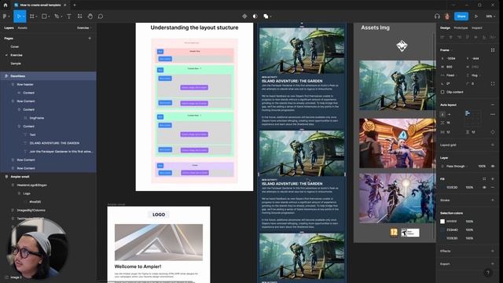Viewport: 503px width, 283px height.
Task: Open the Resources tool
Action: (x=79, y=17)
